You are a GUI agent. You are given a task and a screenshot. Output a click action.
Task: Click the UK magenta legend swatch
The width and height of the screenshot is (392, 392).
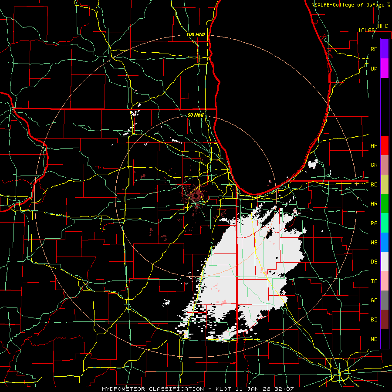pos(385,68)
